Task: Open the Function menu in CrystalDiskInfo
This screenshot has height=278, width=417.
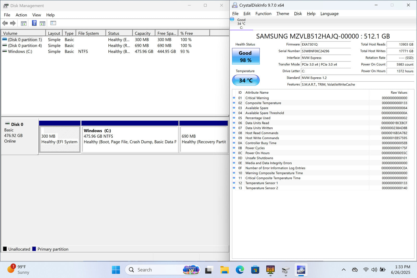Action: [263, 14]
